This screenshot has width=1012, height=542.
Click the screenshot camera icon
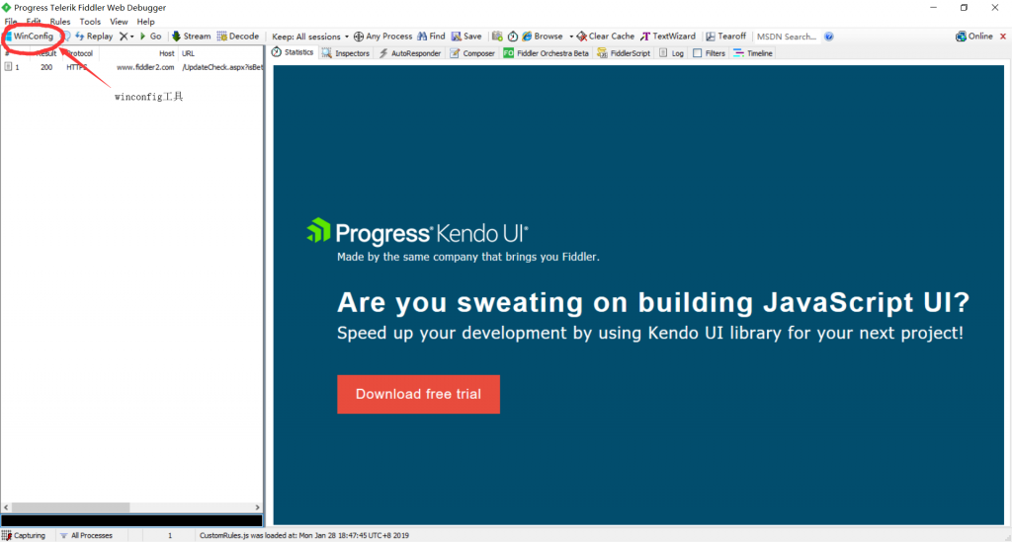coord(497,37)
